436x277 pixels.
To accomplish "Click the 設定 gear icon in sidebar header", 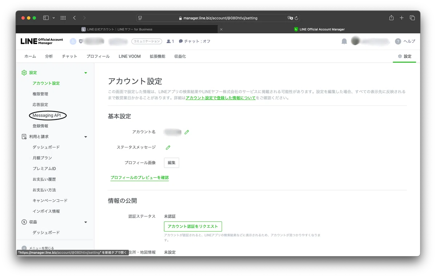I will [24, 73].
